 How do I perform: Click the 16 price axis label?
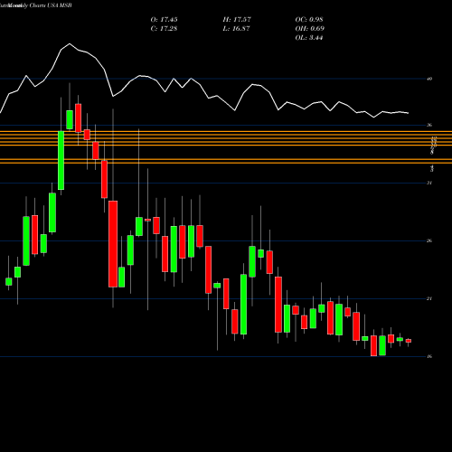(x=429, y=356)
